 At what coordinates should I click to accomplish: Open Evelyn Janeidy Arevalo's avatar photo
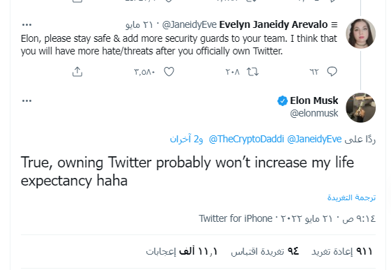[360, 33]
